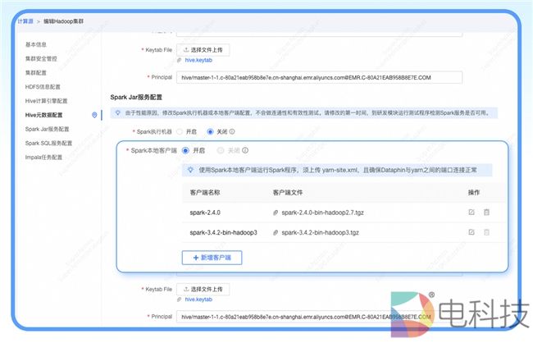Click the paperclip icon of spark-3.4.2-bin-hadoop3.tgz
This screenshot has width=533, height=343.
[276, 233]
